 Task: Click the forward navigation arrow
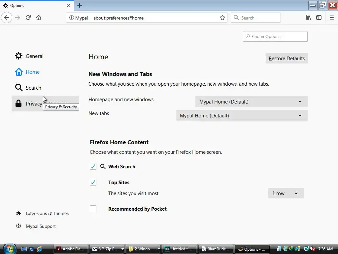[x=18, y=18]
